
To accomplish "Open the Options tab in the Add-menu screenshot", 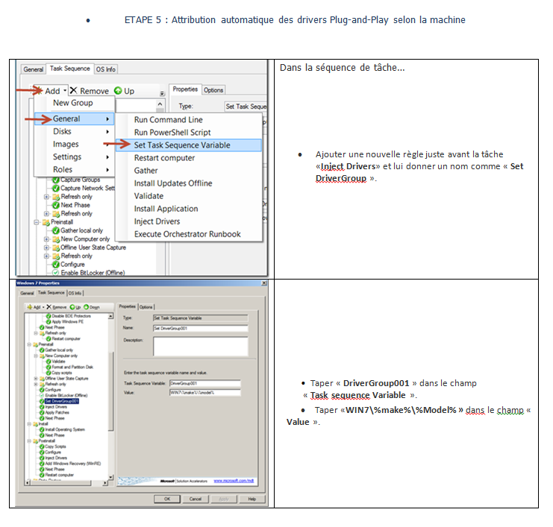I will (213, 90).
